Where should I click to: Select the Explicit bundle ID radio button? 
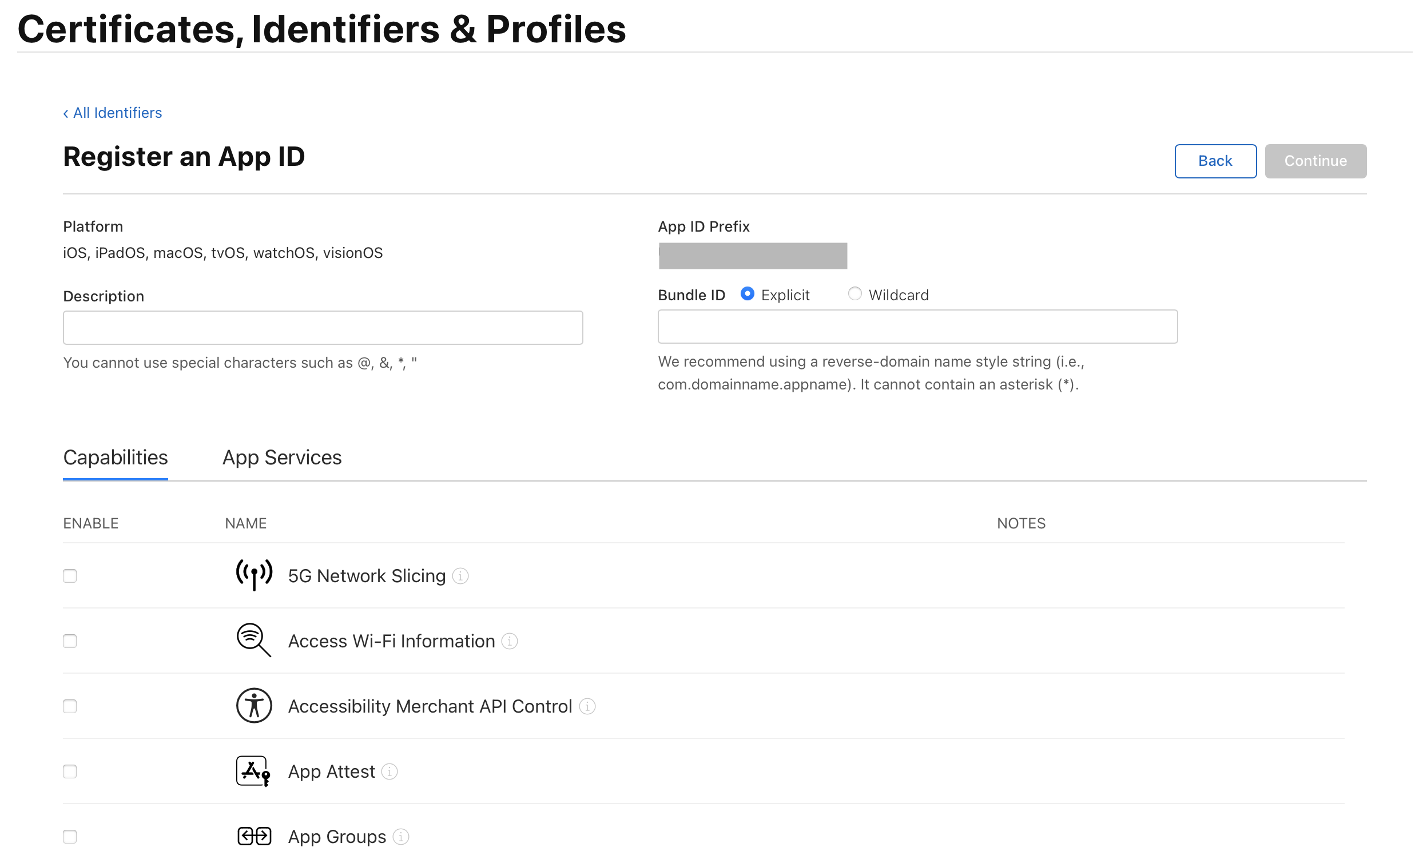pos(747,294)
